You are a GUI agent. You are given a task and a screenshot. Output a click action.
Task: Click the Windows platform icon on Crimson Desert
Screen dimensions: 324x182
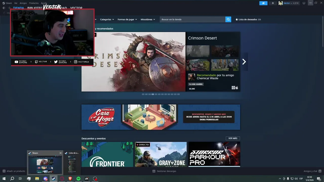tap(233, 88)
